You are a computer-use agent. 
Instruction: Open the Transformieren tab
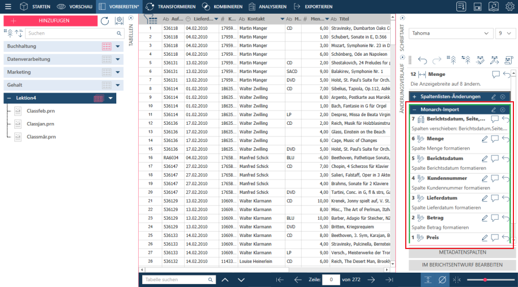pyautogui.click(x=170, y=6)
